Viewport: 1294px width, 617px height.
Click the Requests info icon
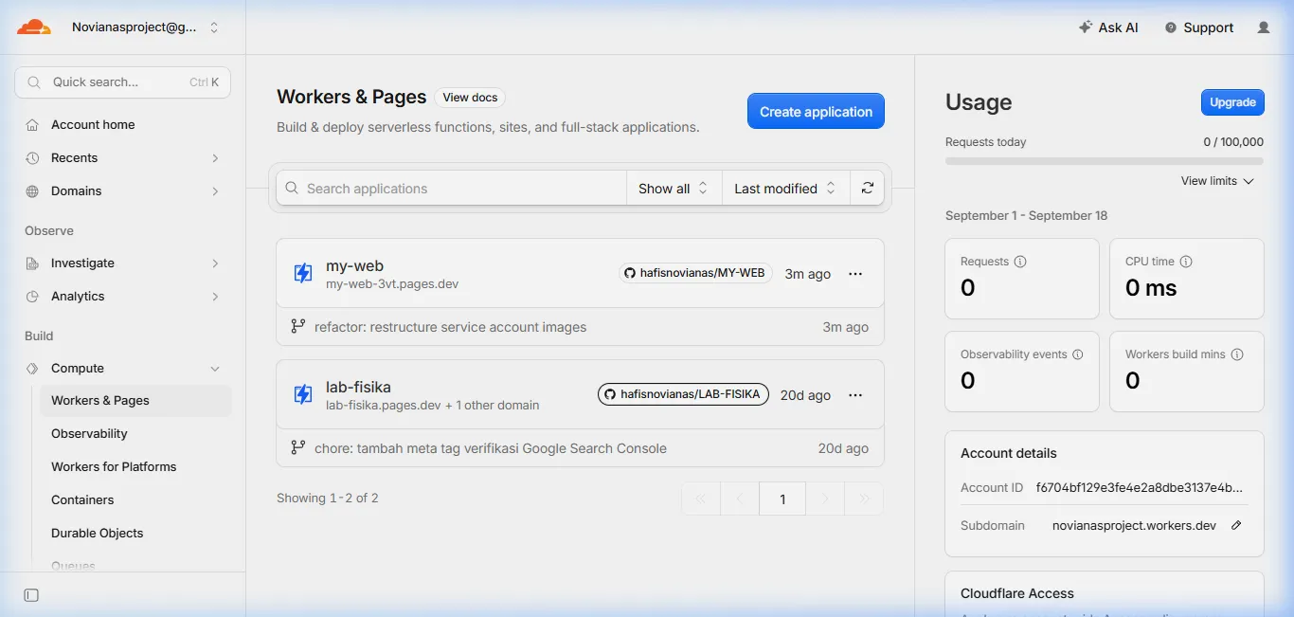click(1020, 262)
